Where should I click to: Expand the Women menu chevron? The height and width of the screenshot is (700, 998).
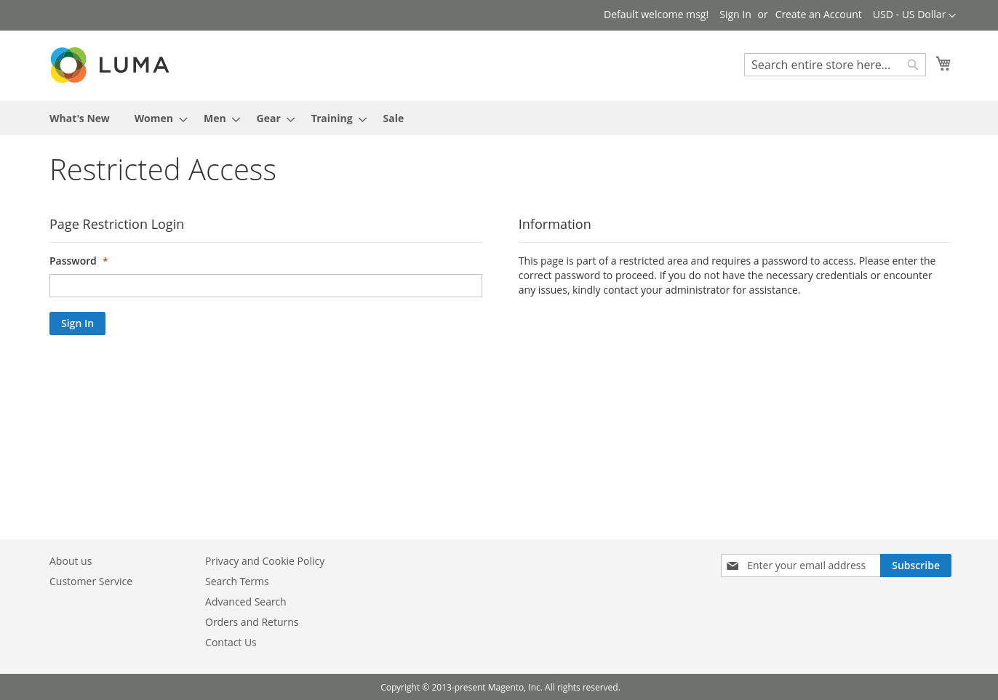point(183,119)
